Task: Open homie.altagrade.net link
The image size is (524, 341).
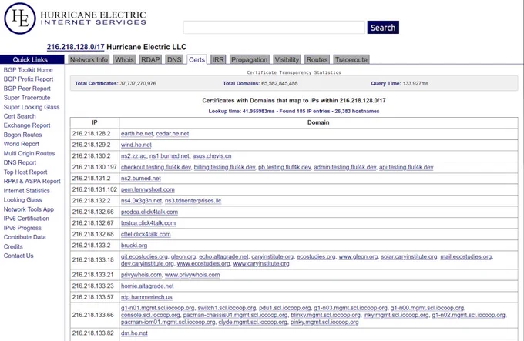Action: (147, 286)
